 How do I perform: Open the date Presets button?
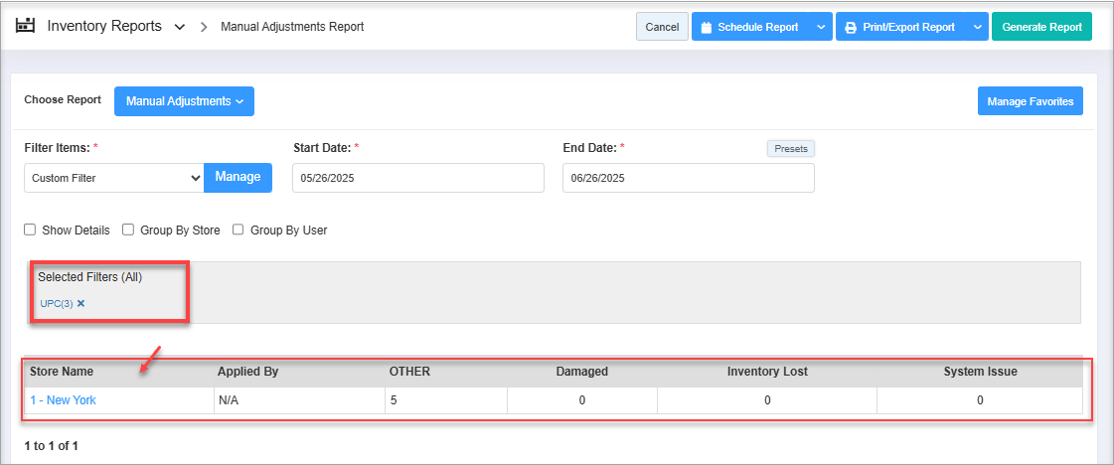point(790,148)
